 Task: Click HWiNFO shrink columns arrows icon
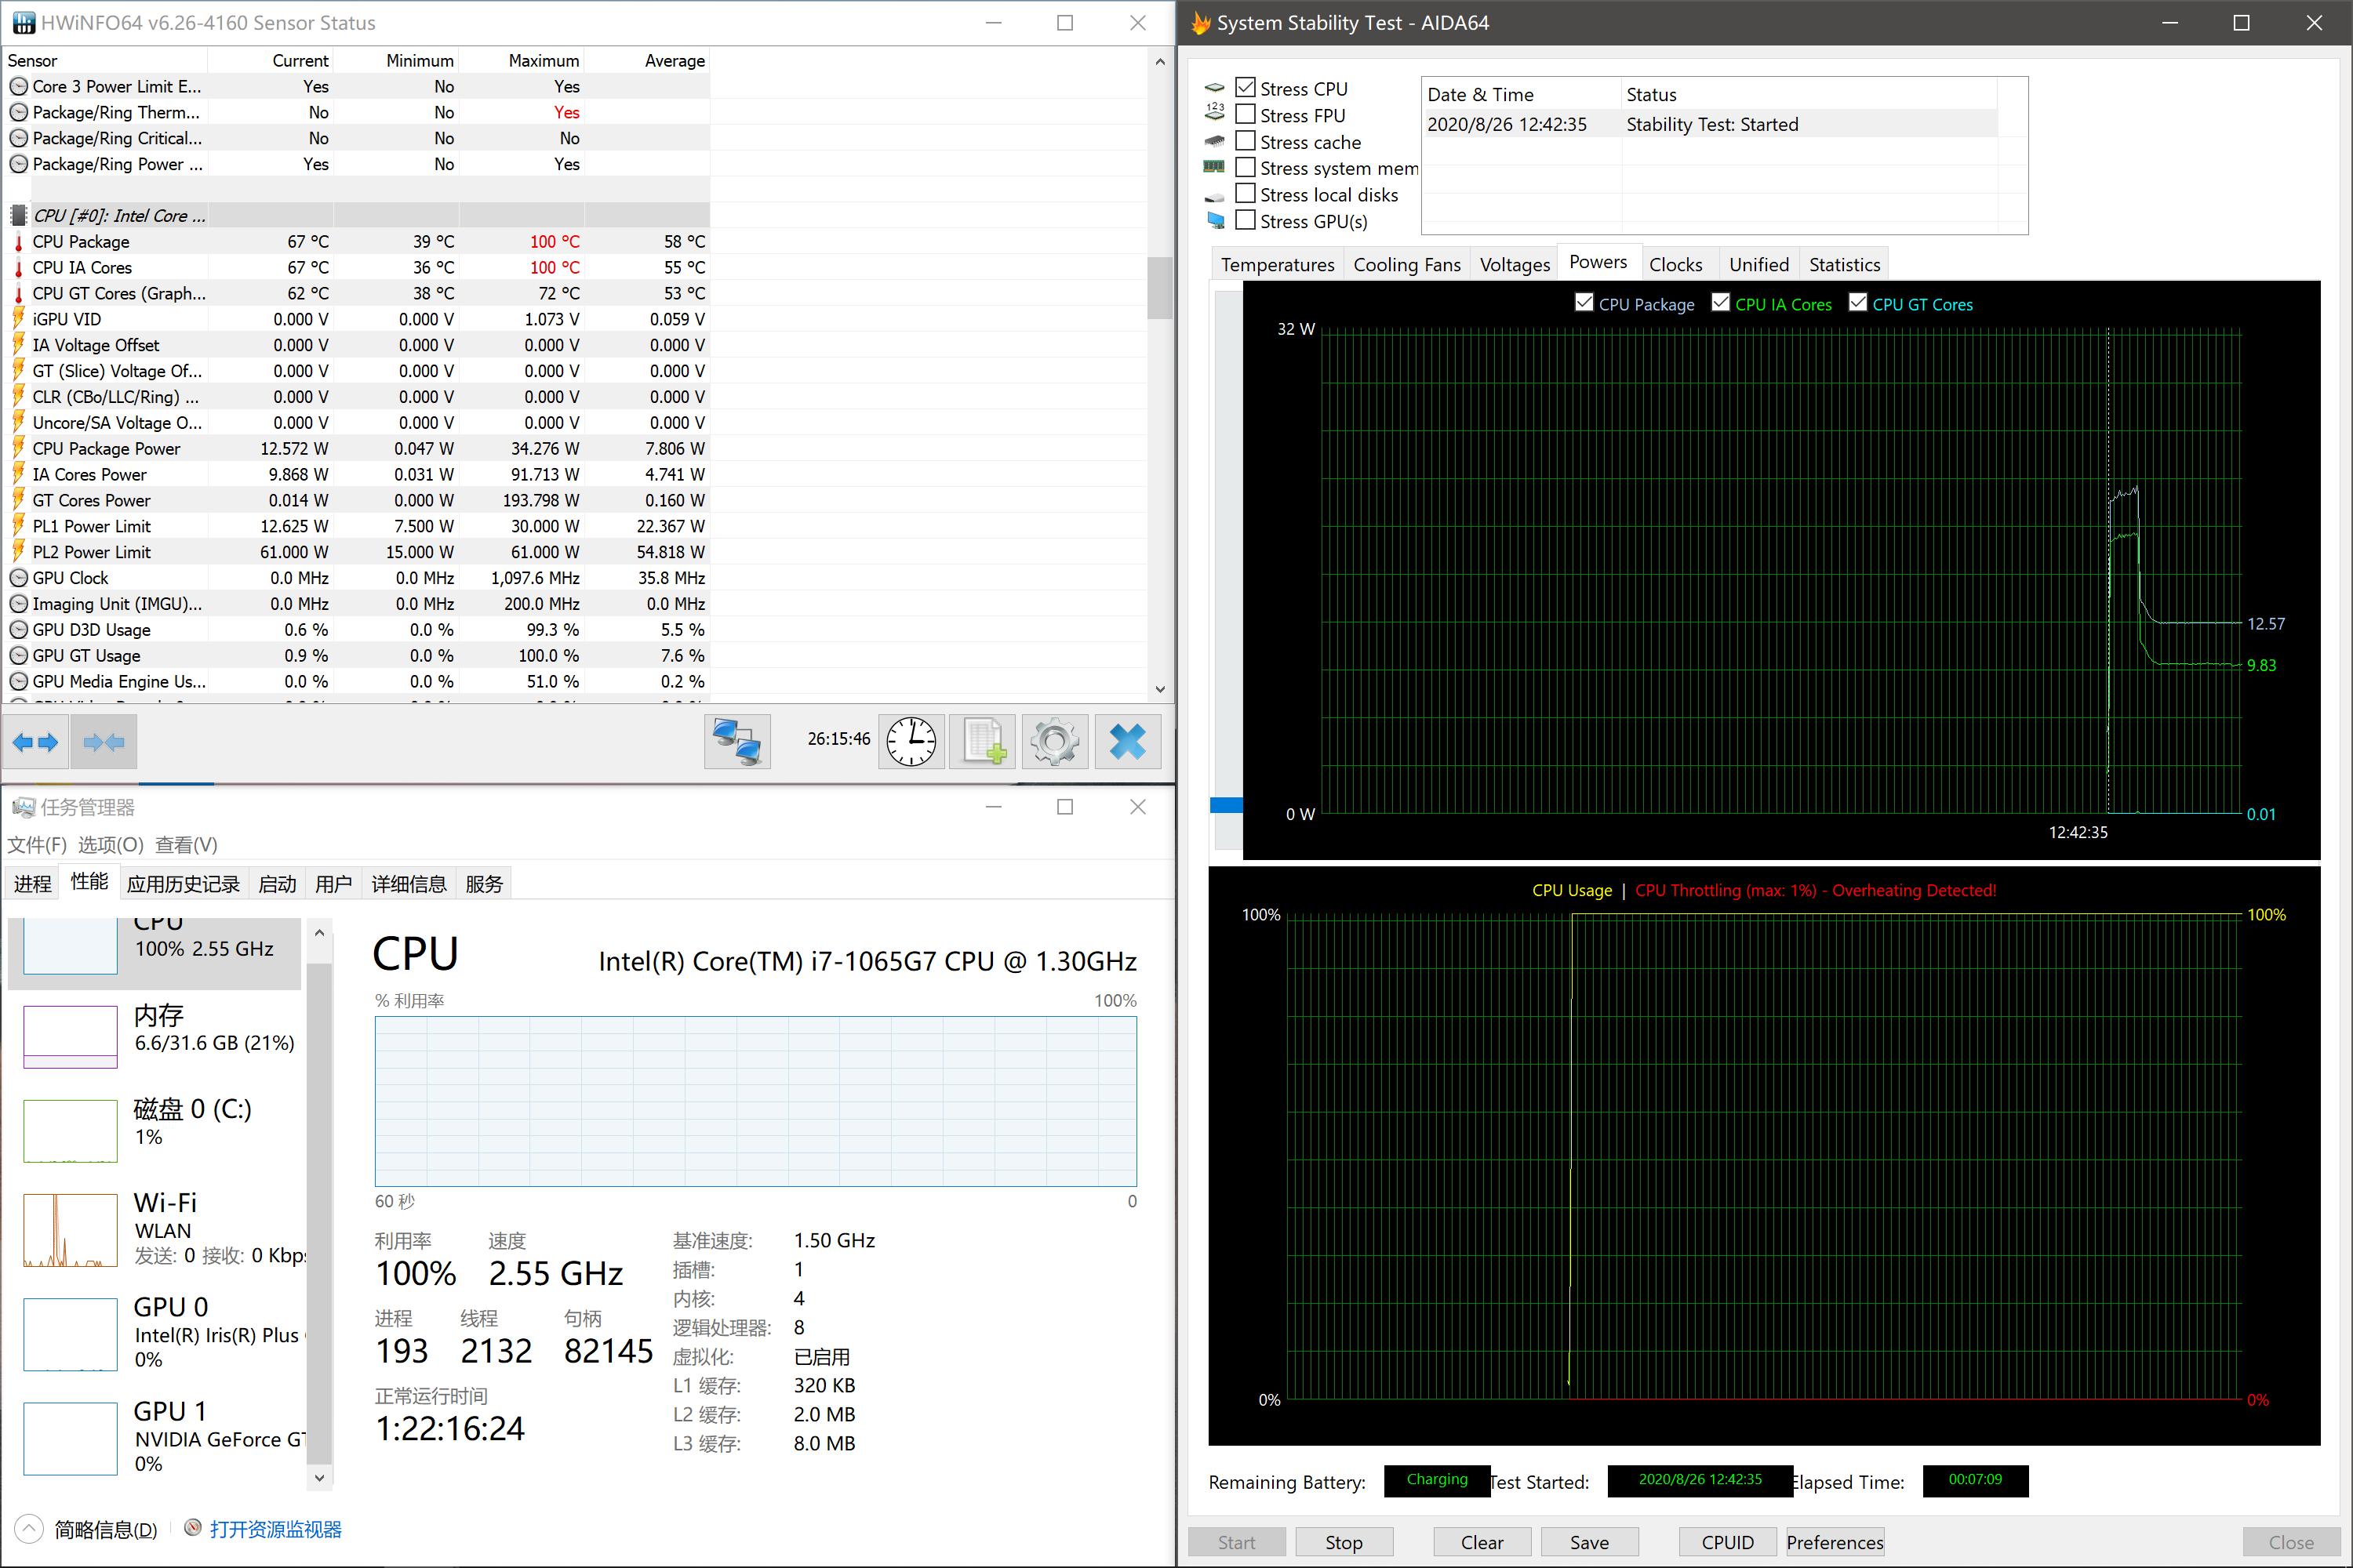pyautogui.click(x=104, y=742)
